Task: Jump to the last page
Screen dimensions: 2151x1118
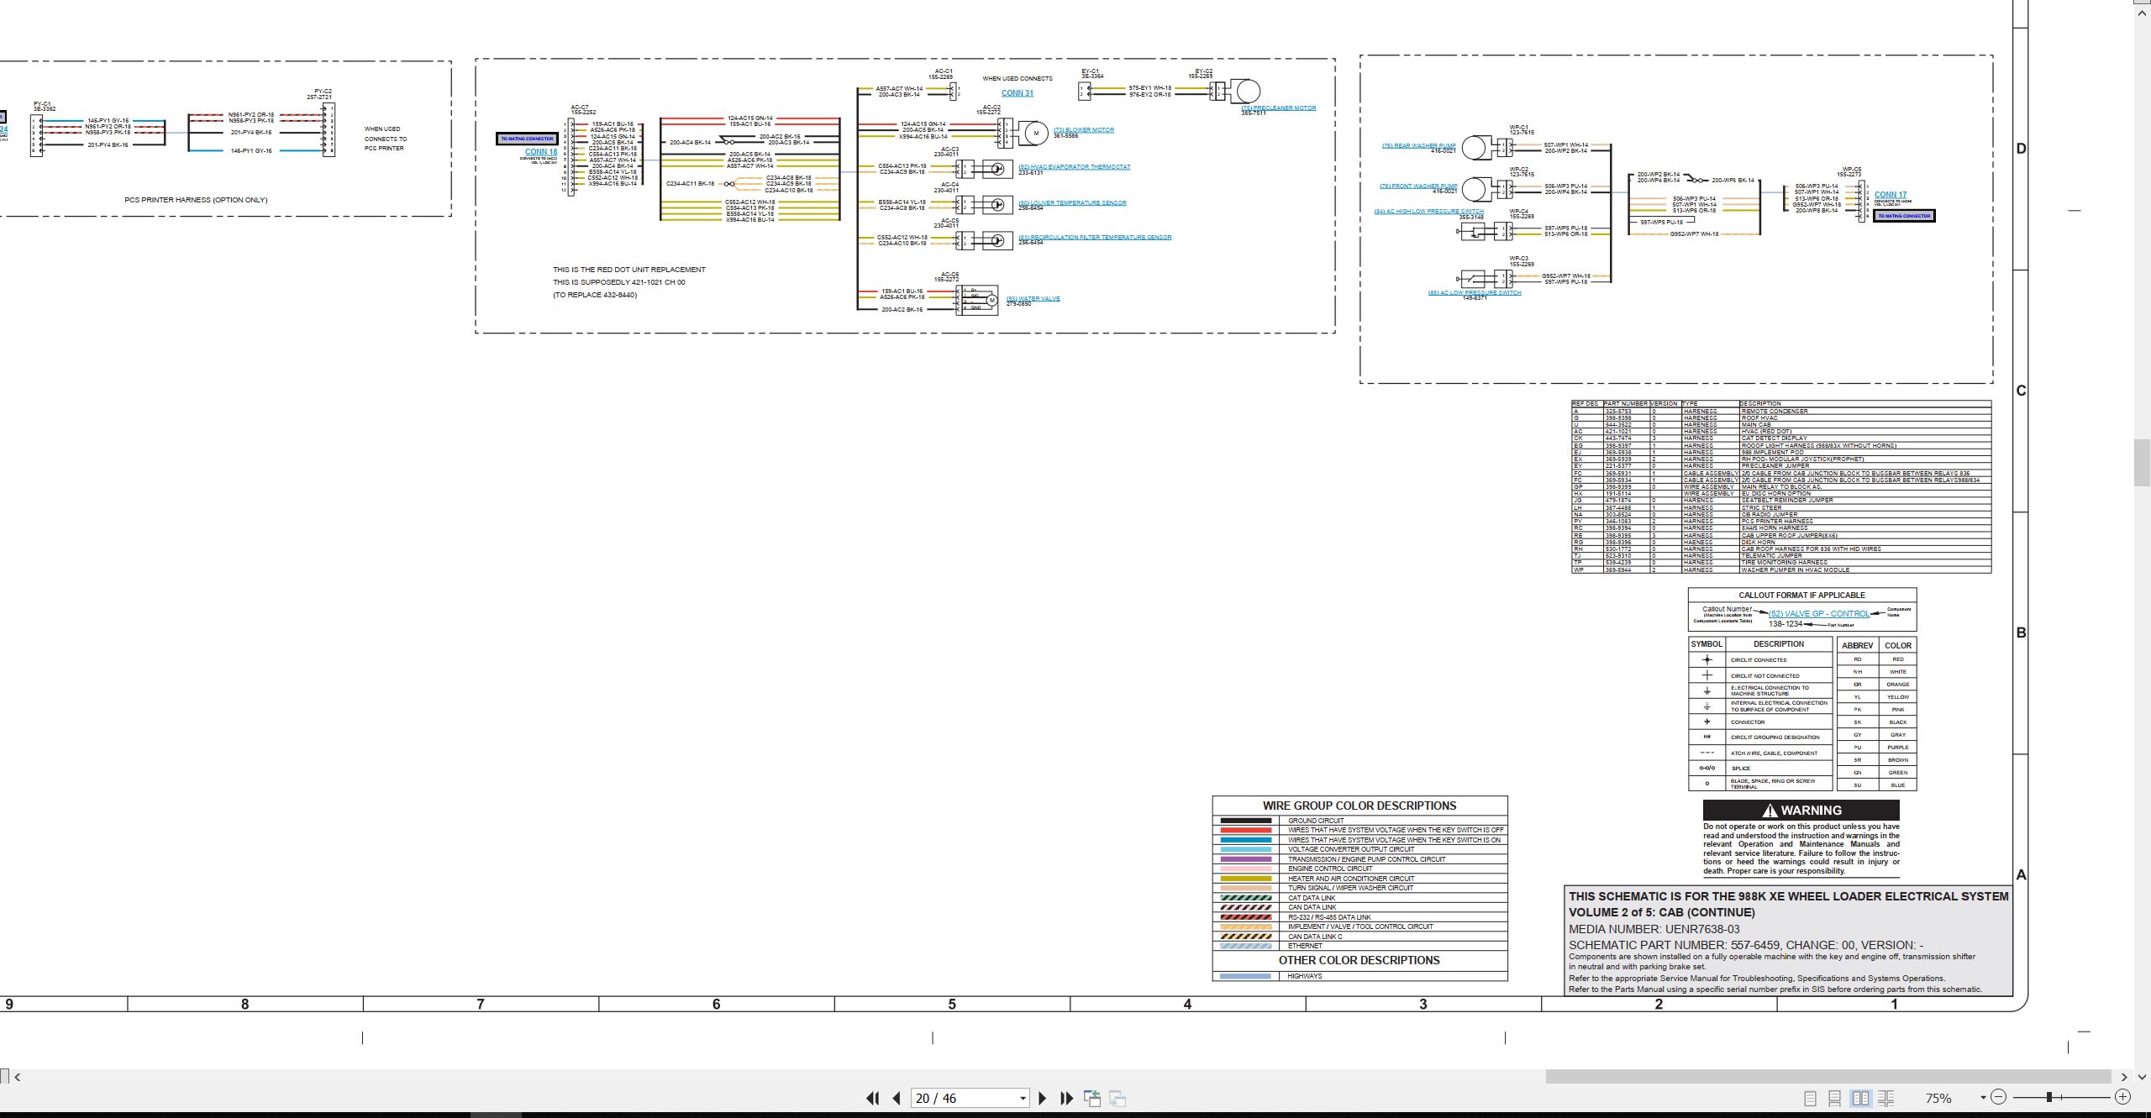Action: (1067, 1098)
